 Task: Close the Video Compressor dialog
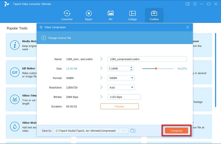[x=187, y=27]
